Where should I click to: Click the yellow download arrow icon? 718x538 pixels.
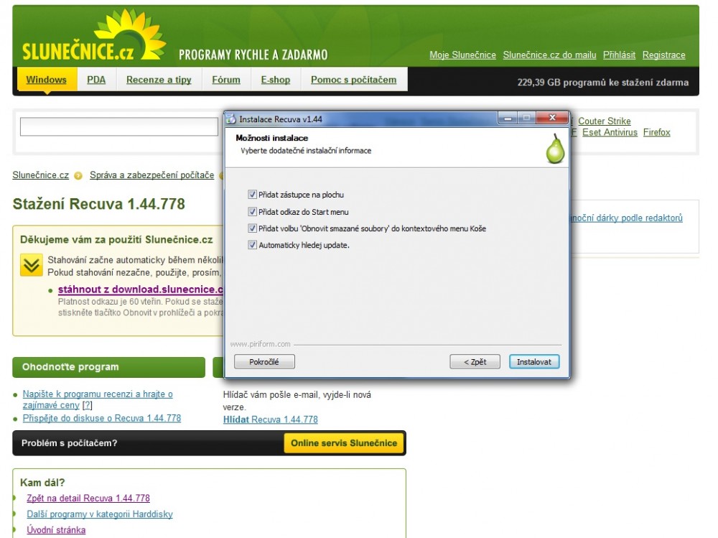[x=31, y=265]
